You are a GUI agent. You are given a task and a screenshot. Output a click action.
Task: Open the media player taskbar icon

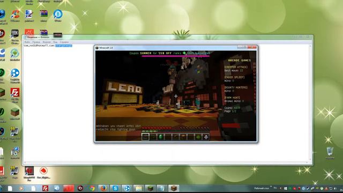[21, 188]
